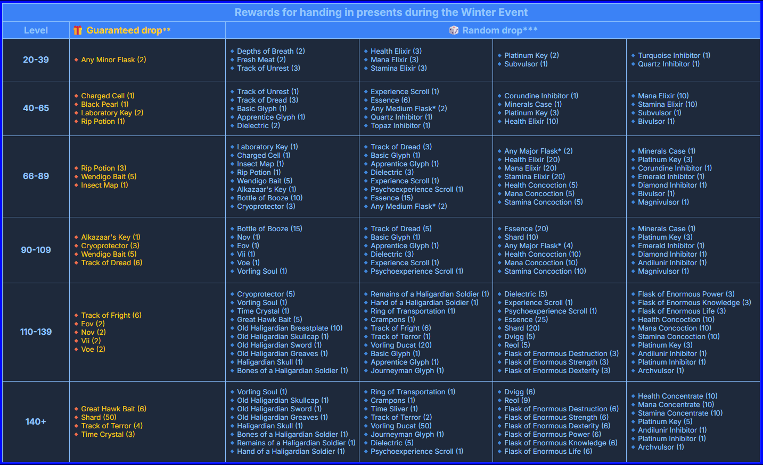Click on Fresh Meat (2)
Viewport: 763px width, 465px height.
point(261,60)
